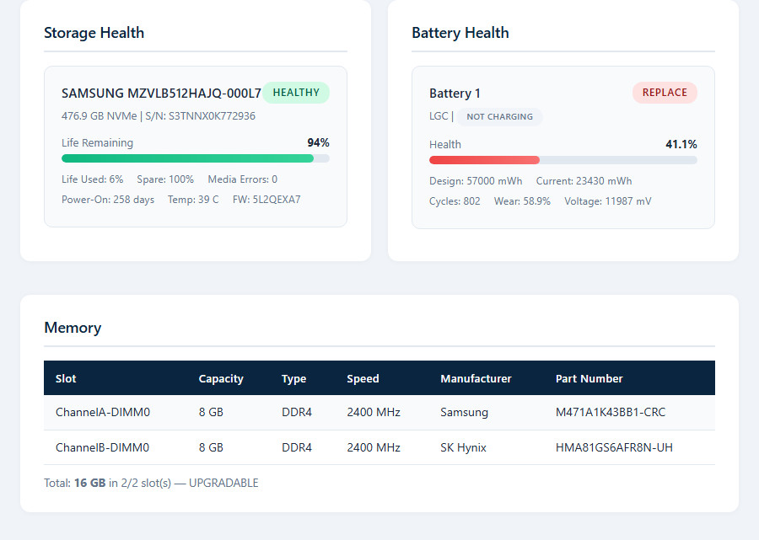Click the 8 GB capacity in ChannelA-DIMM0 row
759x540 pixels.
211,413
